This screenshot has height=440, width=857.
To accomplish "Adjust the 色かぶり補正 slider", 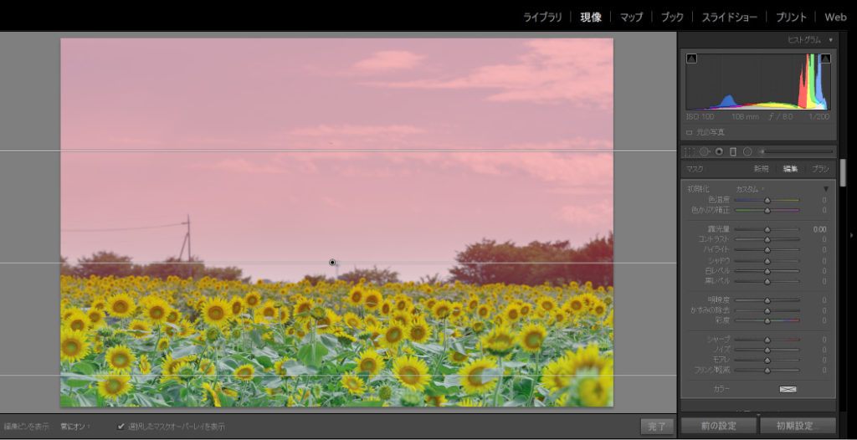I will (767, 211).
